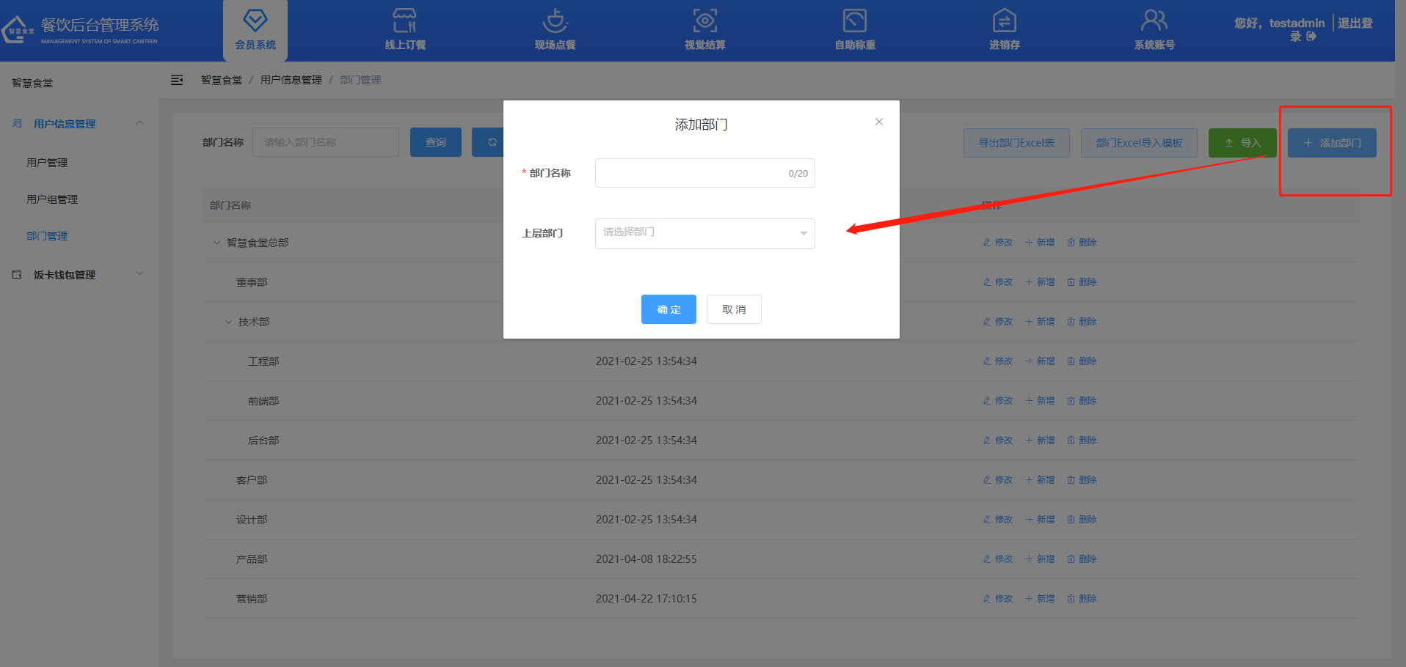
Task: Toggle sidebar with the hamburger icon
Action: pyautogui.click(x=177, y=80)
